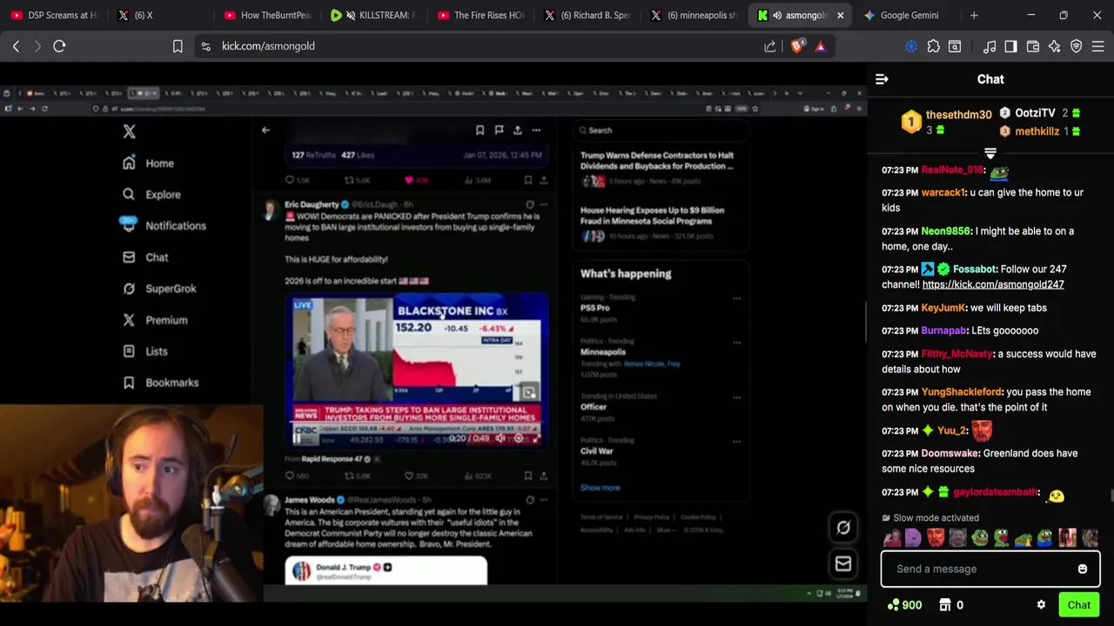
Task: Open OotziTV gifter profile
Action: 1035,113
